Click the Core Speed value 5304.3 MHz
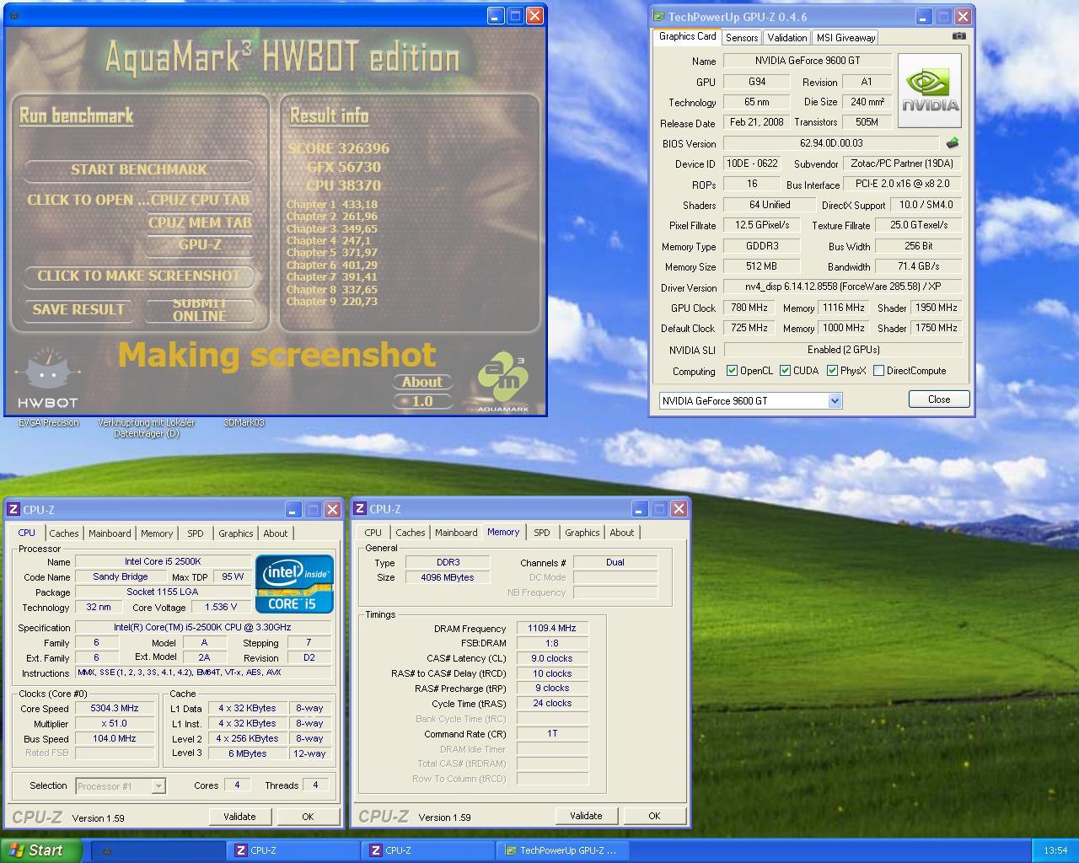The image size is (1079, 863). (x=115, y=709)
